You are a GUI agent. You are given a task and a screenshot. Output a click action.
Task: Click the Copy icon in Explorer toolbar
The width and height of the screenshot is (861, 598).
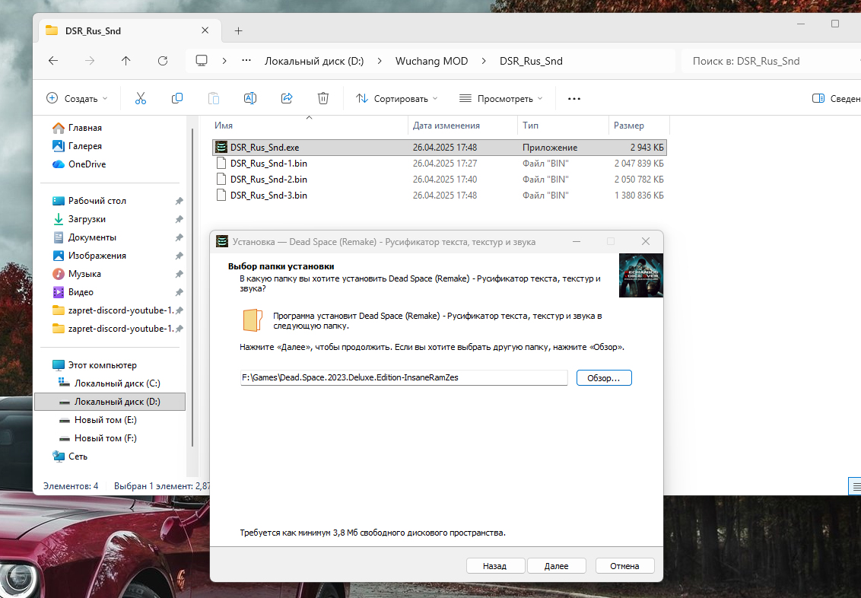click(x=177, y=98)
